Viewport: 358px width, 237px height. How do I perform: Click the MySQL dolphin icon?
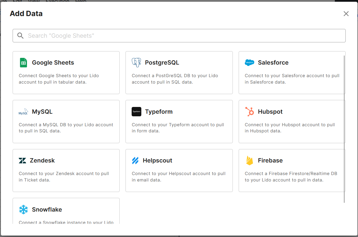[23, 112]
